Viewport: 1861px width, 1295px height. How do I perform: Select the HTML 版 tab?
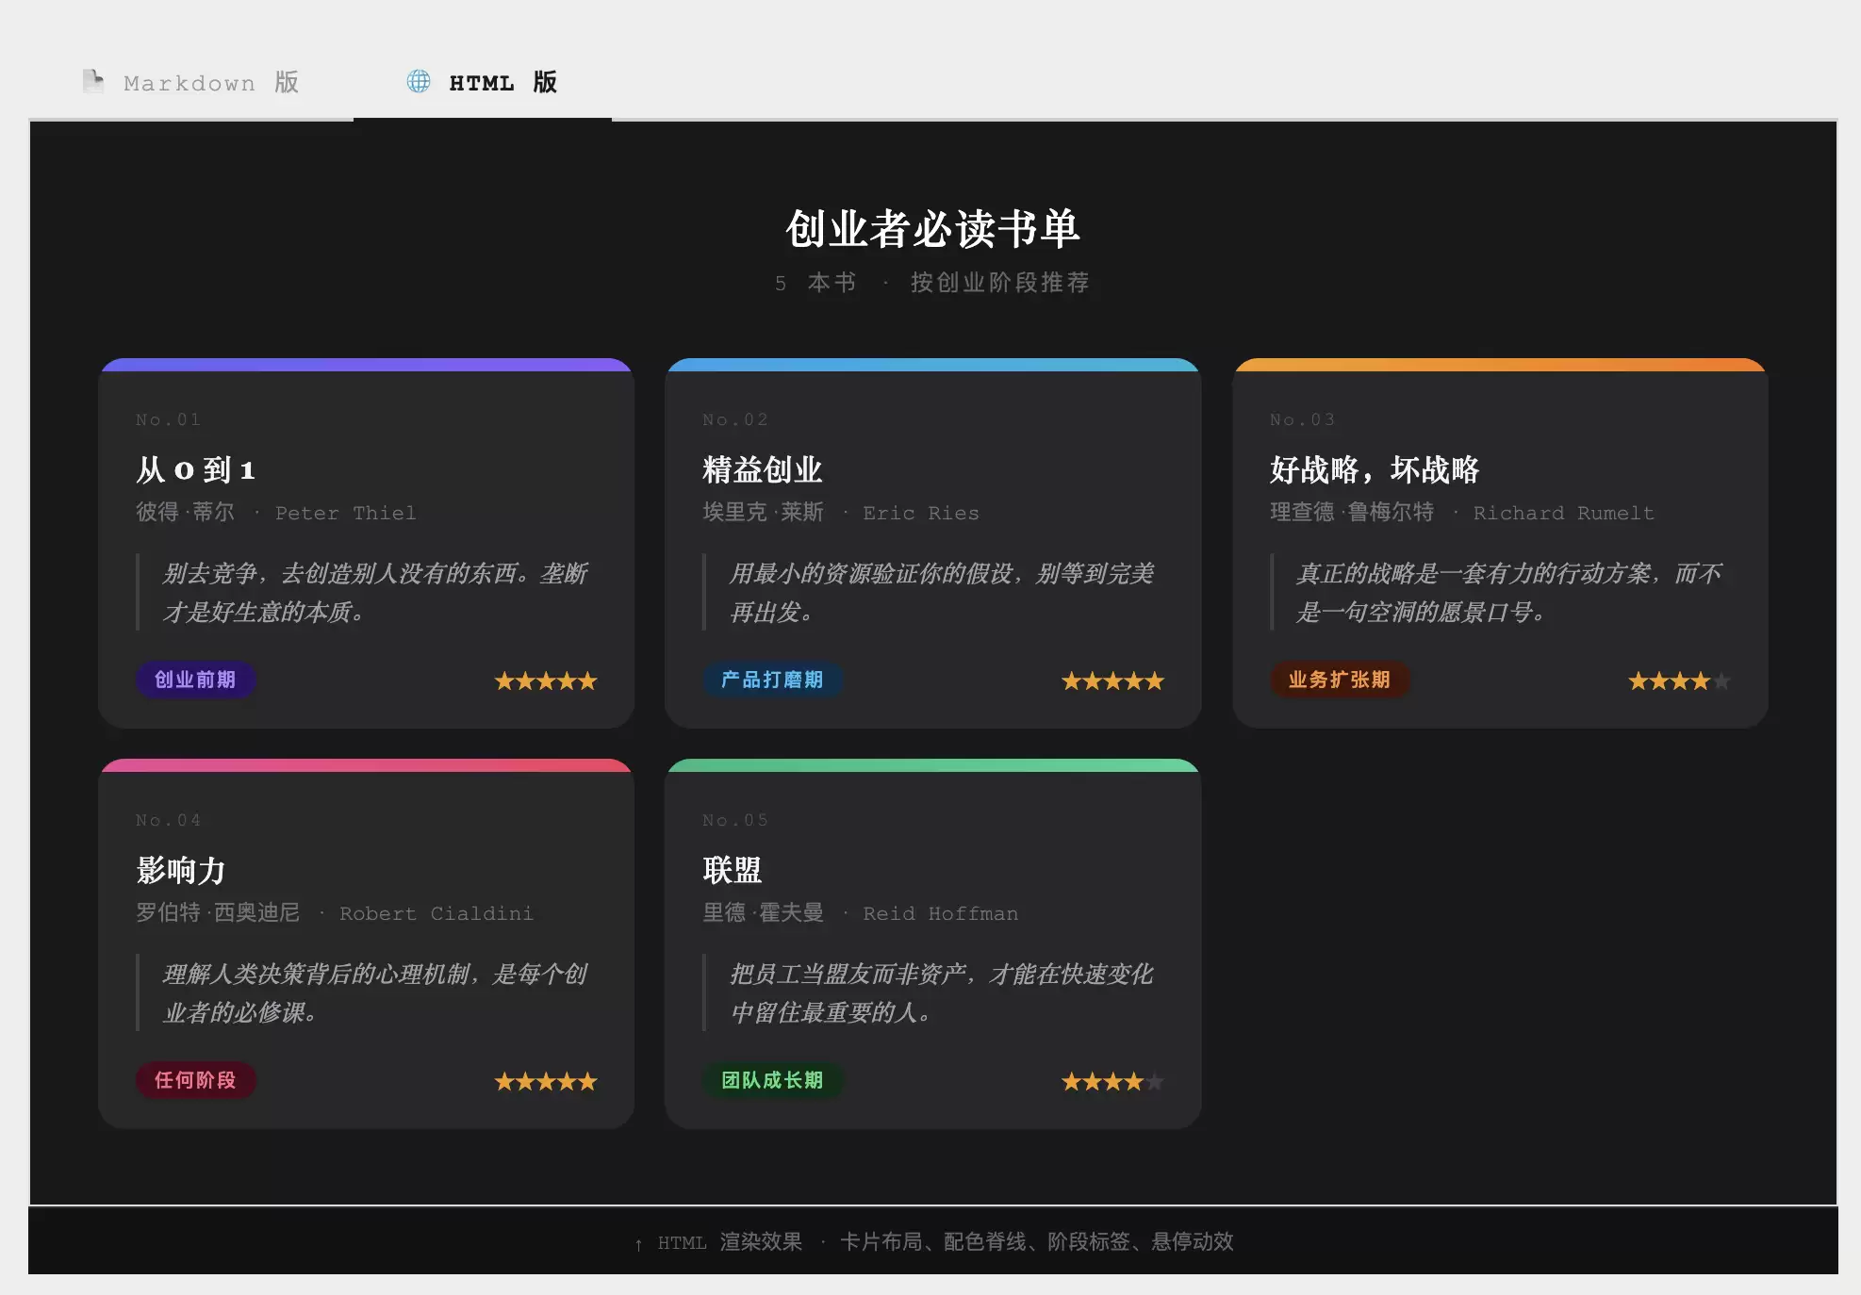[x=483, y=82]
